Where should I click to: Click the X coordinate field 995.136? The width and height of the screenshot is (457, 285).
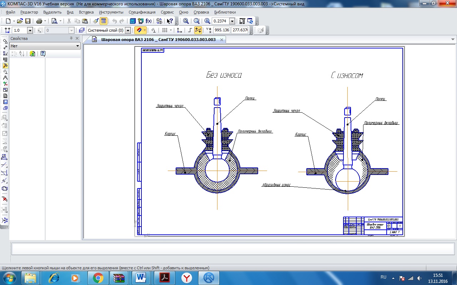222,30
